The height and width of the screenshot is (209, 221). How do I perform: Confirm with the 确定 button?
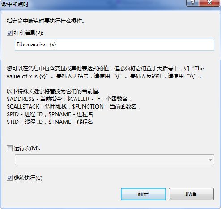point(143,194)
